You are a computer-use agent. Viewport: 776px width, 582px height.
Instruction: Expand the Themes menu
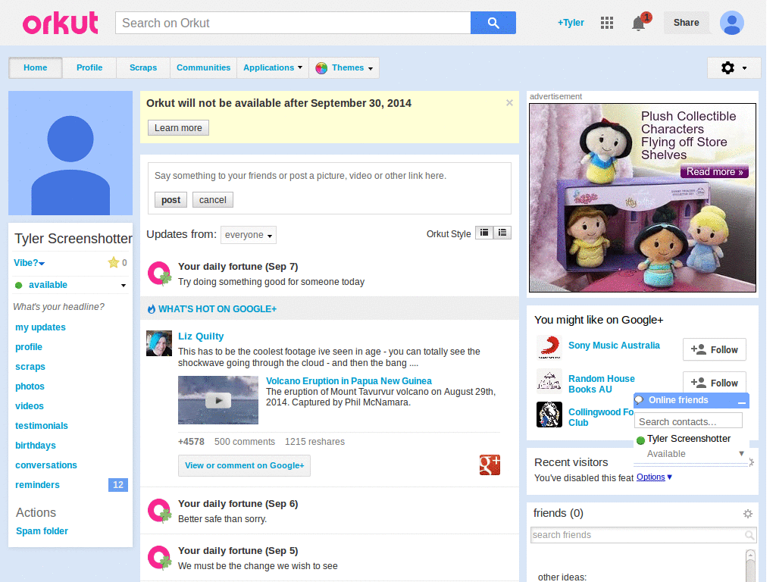(345, 67)
